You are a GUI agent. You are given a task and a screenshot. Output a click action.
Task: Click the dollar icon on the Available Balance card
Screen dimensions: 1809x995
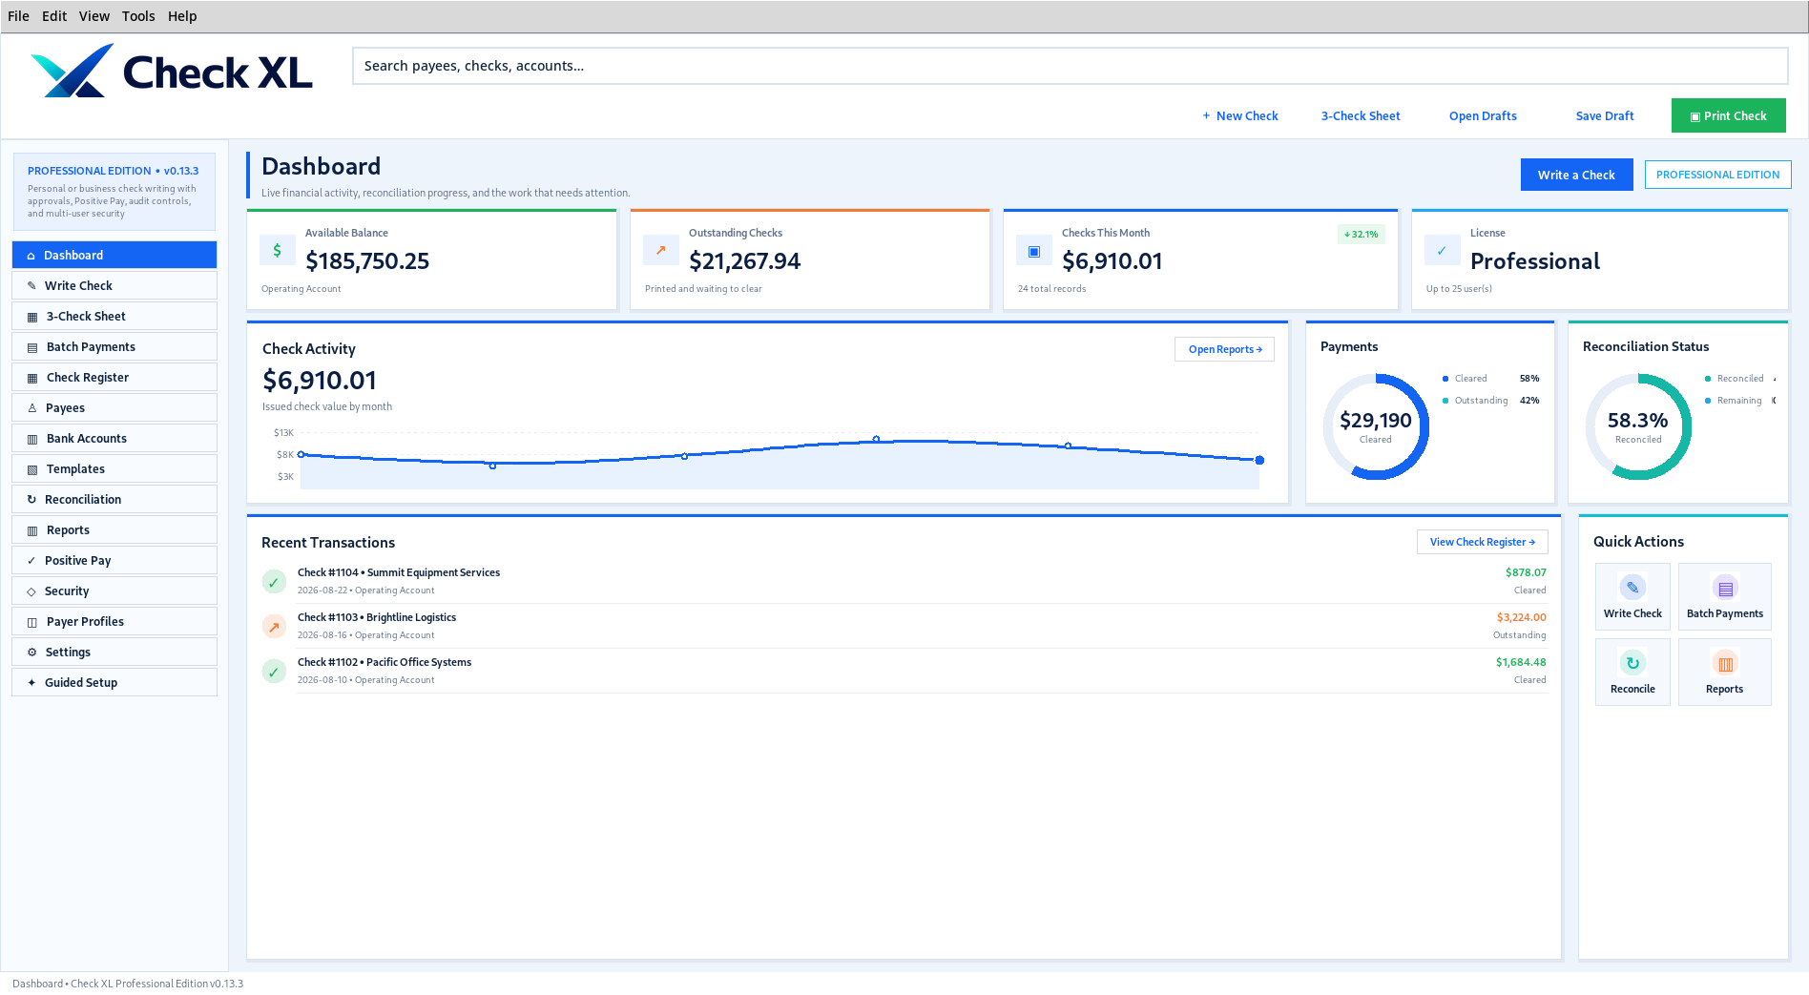point(278,250)
